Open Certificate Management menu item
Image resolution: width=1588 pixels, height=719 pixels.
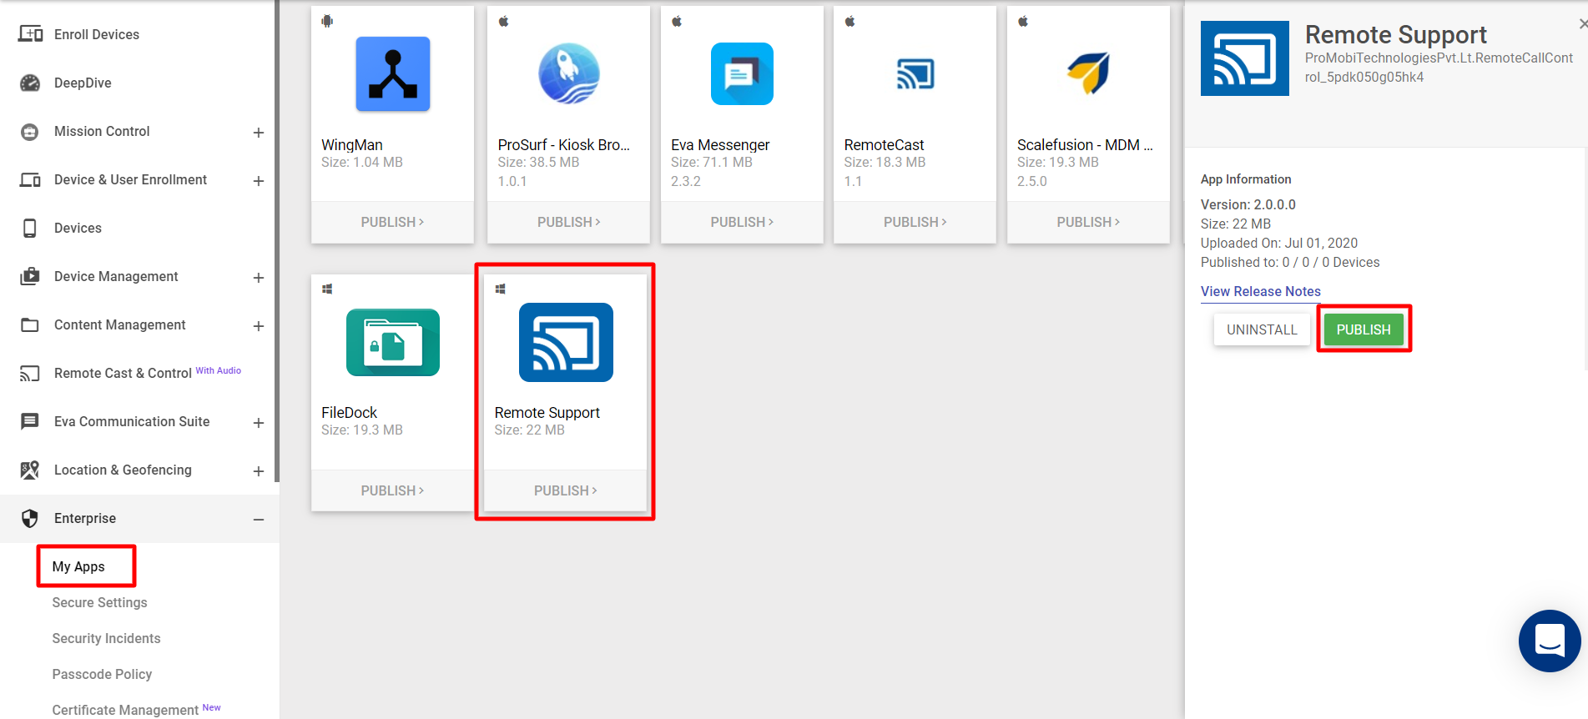125,710
